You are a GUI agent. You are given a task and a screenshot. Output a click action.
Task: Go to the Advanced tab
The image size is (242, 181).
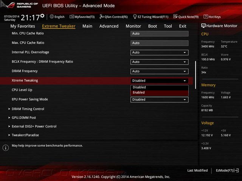(109, 26)
